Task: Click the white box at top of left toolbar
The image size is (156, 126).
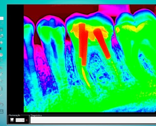Action: (2, 18)
